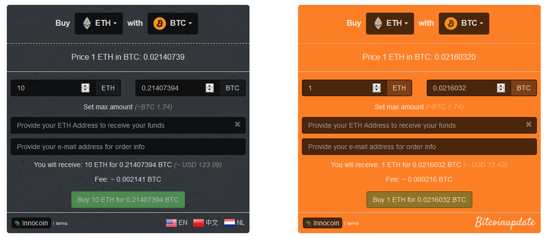The width and height of the screenshot is (549, 238).
Task: Click Bitcoinupdate logo in orange widget
Action: [x=505, y=222]
